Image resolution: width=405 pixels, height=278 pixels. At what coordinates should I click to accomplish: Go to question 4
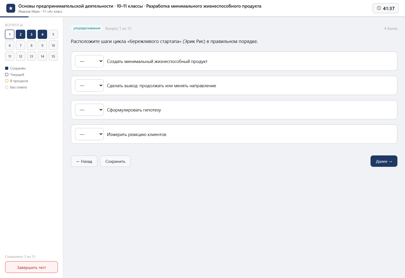tap(42, 34)
